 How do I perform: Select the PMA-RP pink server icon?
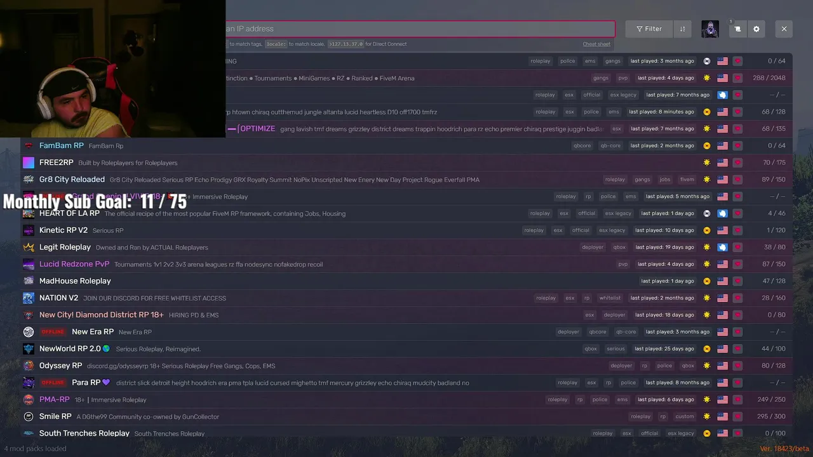(x=29, y=399)
